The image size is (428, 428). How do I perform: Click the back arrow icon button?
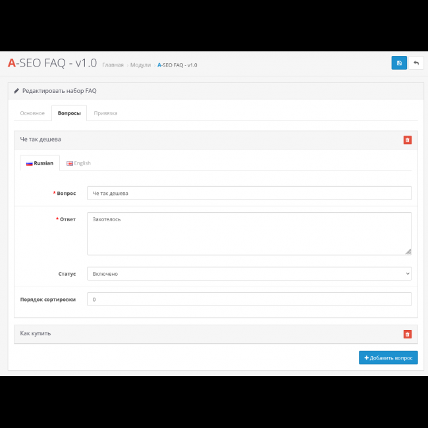pyautogui.click(x=416, y=63)
